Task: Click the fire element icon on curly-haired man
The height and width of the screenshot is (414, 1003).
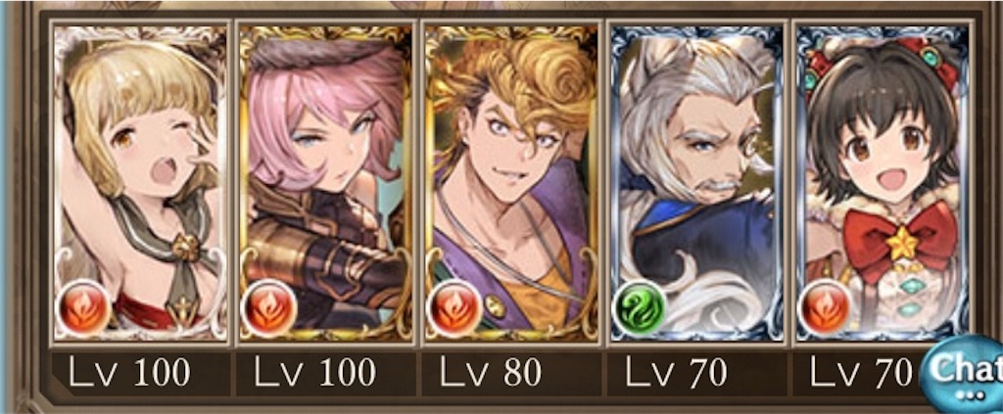Action: [454, 308]
